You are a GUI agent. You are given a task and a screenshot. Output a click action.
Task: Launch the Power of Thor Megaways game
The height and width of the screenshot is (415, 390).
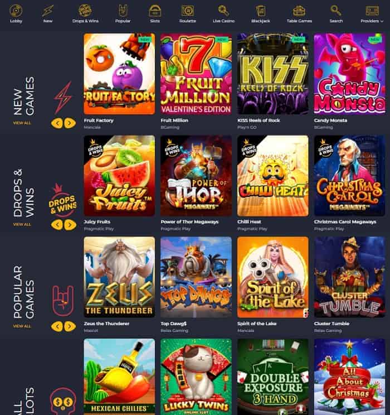click(196, 176)
